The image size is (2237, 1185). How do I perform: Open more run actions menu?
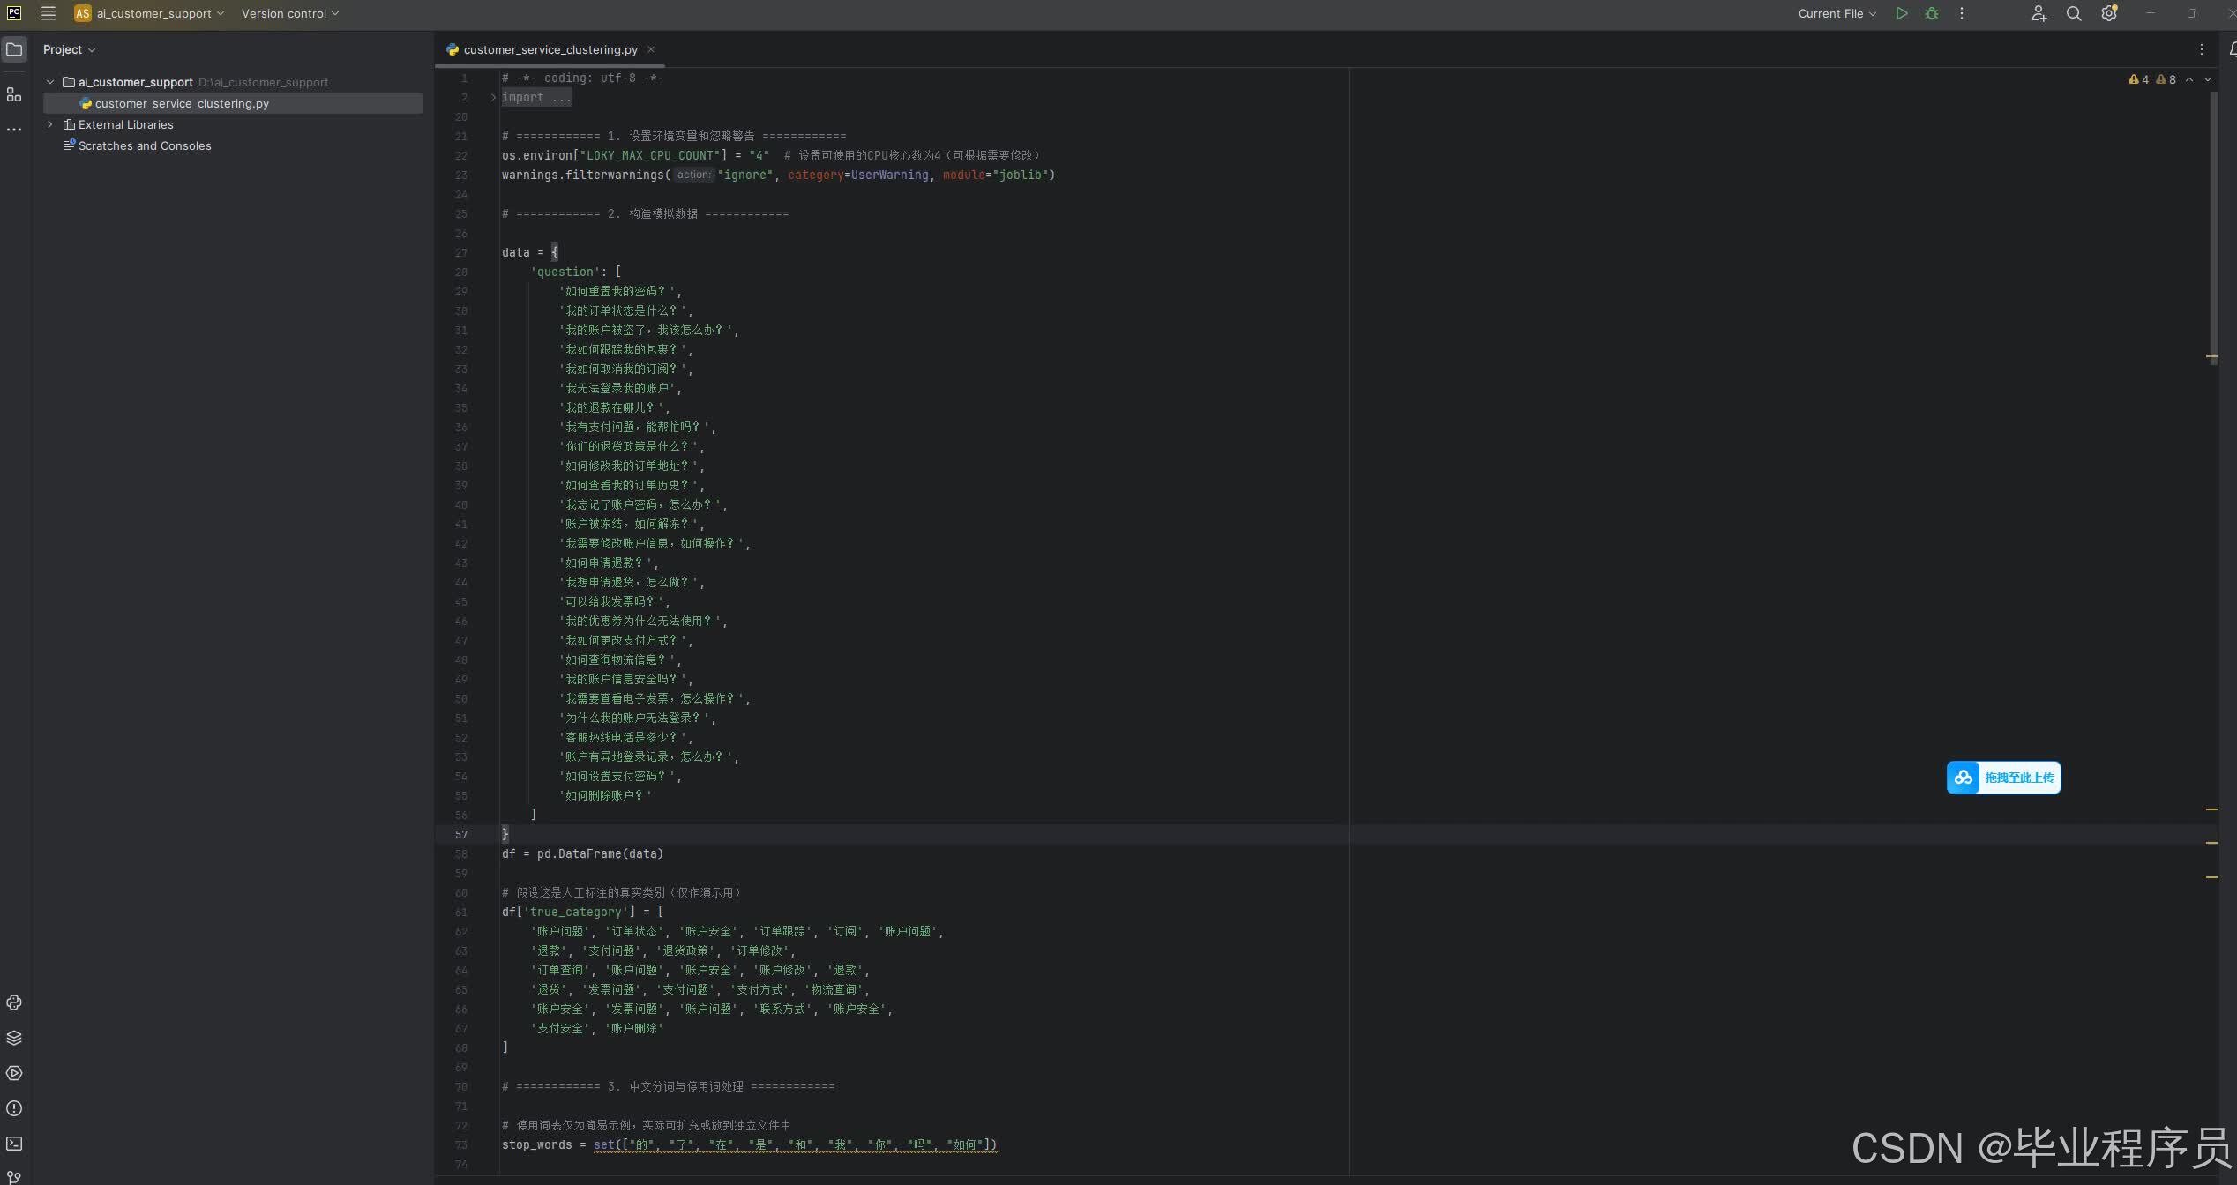[1962, 13]
